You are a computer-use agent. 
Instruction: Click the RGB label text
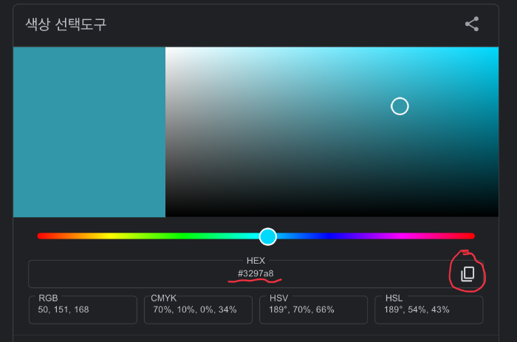[48, 298]
